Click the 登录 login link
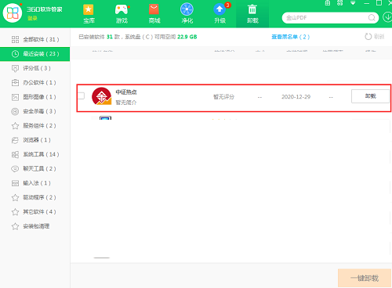The height and width of the screenshot is (288, 392). 32,18
